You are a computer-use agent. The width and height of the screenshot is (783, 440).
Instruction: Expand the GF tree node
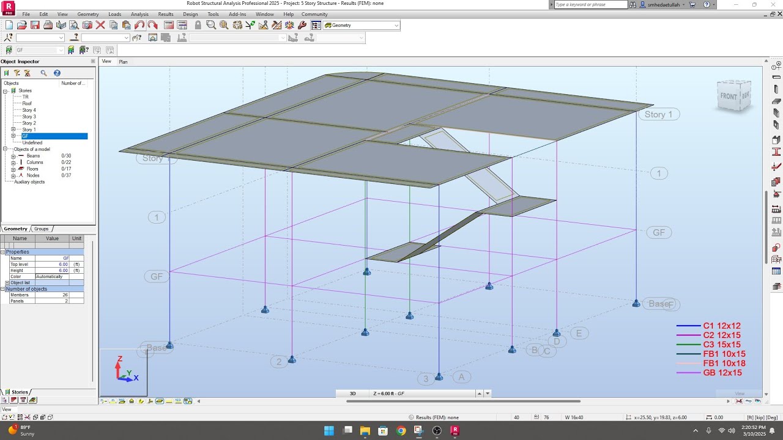point(13,136)
